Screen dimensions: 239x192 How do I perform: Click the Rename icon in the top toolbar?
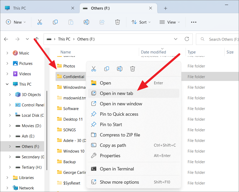[x=86, y=22]
